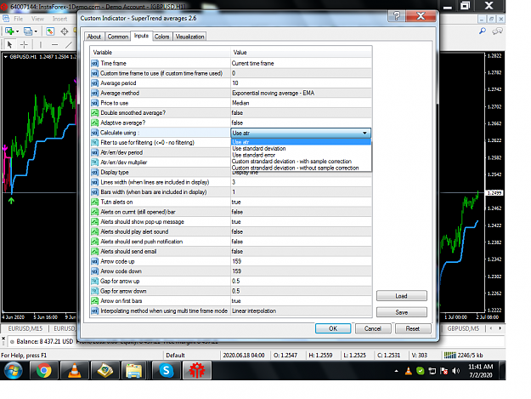
Task: Open the About tab
Action: 94,37
